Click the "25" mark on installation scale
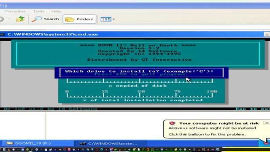 105,91
